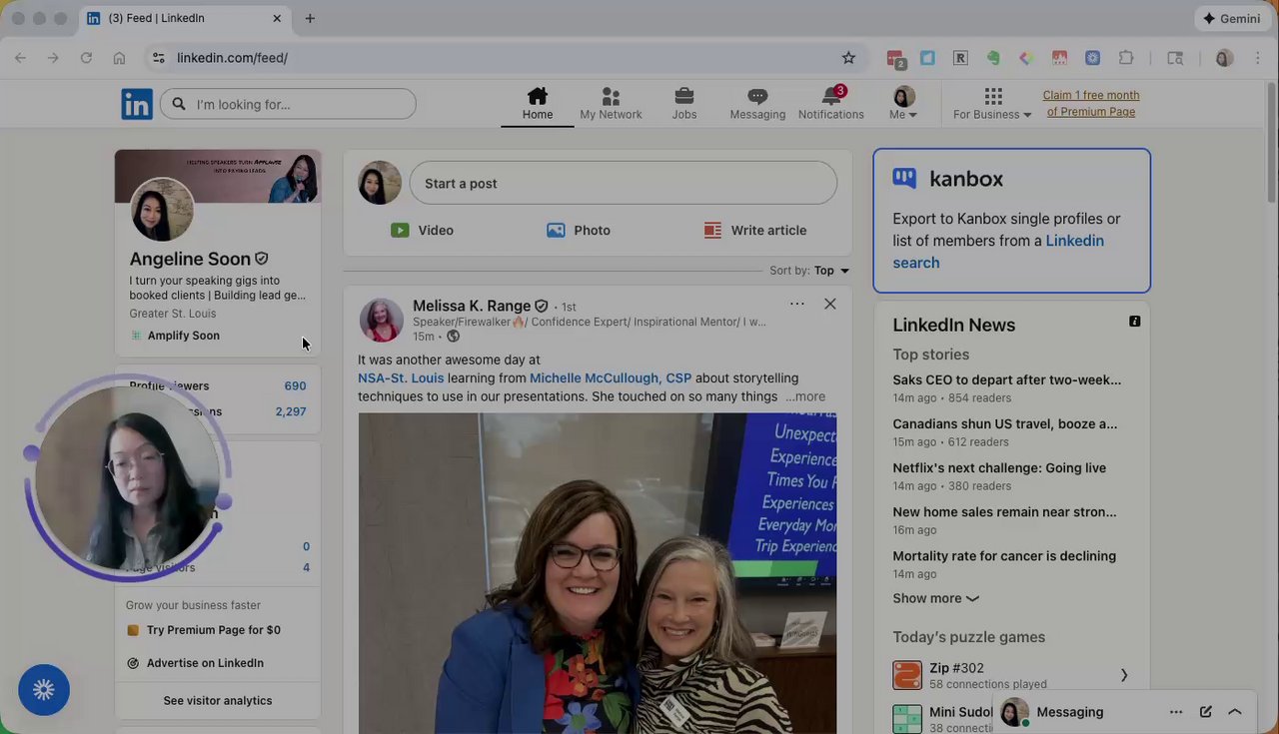Add a Video to a post
The height and width of the screenshot is (734, 1279).
422,231
